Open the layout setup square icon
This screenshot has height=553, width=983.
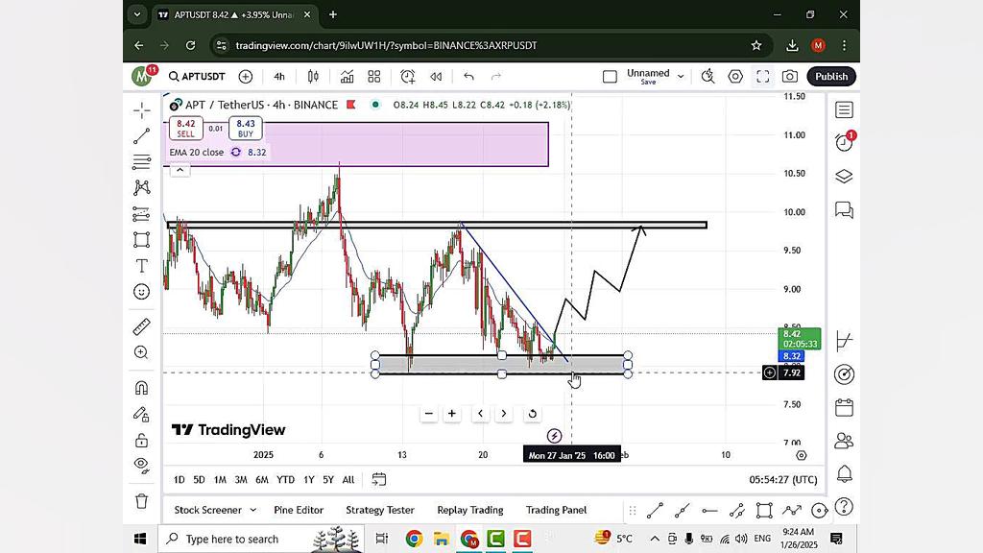coord(610,77)
